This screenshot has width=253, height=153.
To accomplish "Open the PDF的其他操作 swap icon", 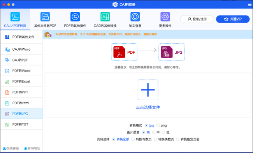I will 75,16.
